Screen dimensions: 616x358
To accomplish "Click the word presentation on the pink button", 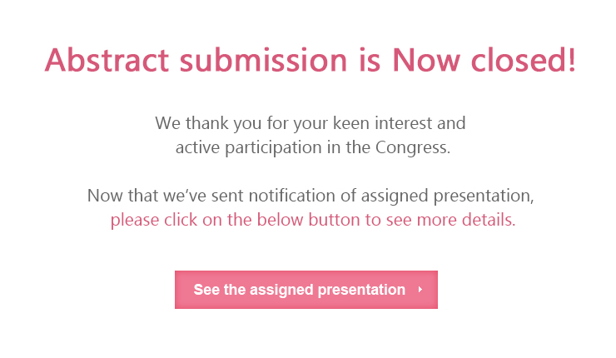I will point(361,291).
